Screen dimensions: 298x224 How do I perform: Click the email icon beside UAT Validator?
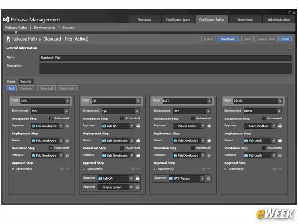[x=209, y=155]
